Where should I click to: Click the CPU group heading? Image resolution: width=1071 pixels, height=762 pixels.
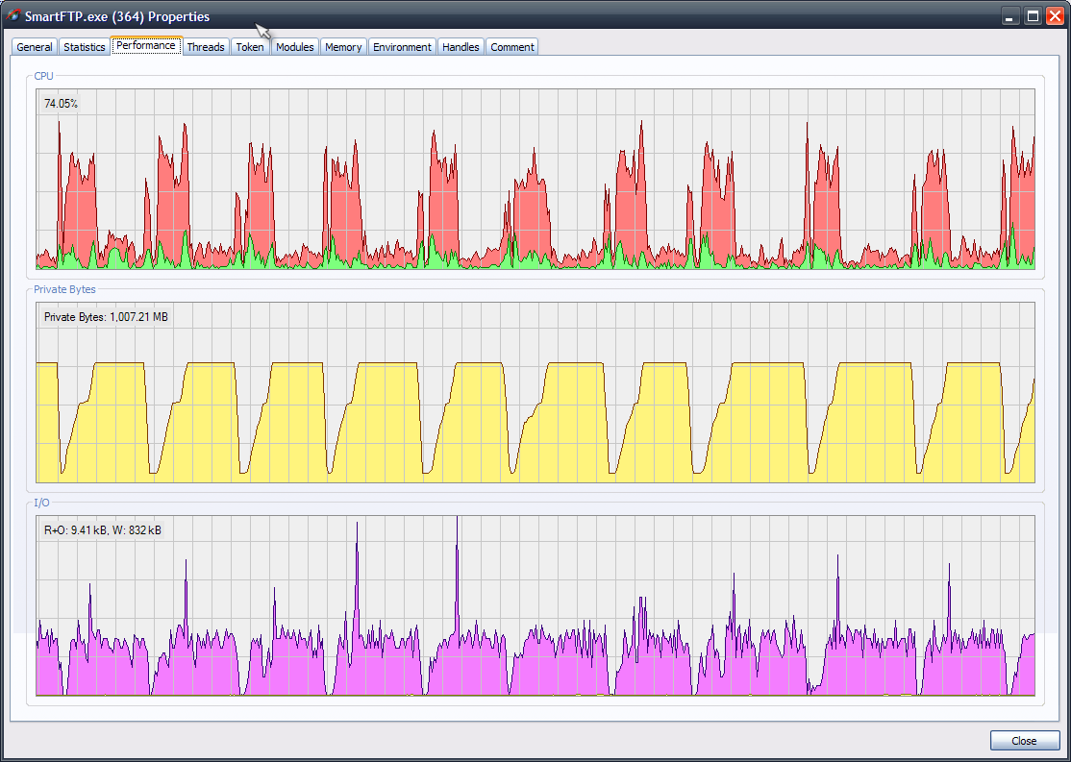pos(43,76)
